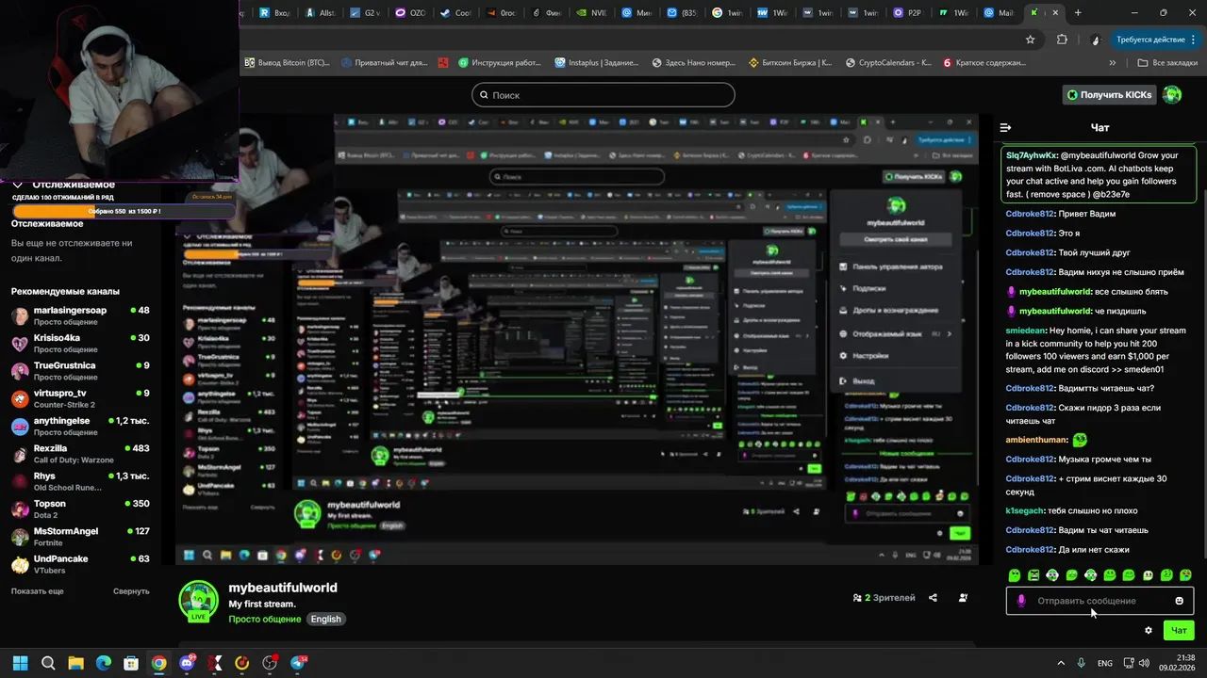This screenshot has width=1207, height=678.
Task: Open anythingelse channel
Action: (x=80, y=426)
